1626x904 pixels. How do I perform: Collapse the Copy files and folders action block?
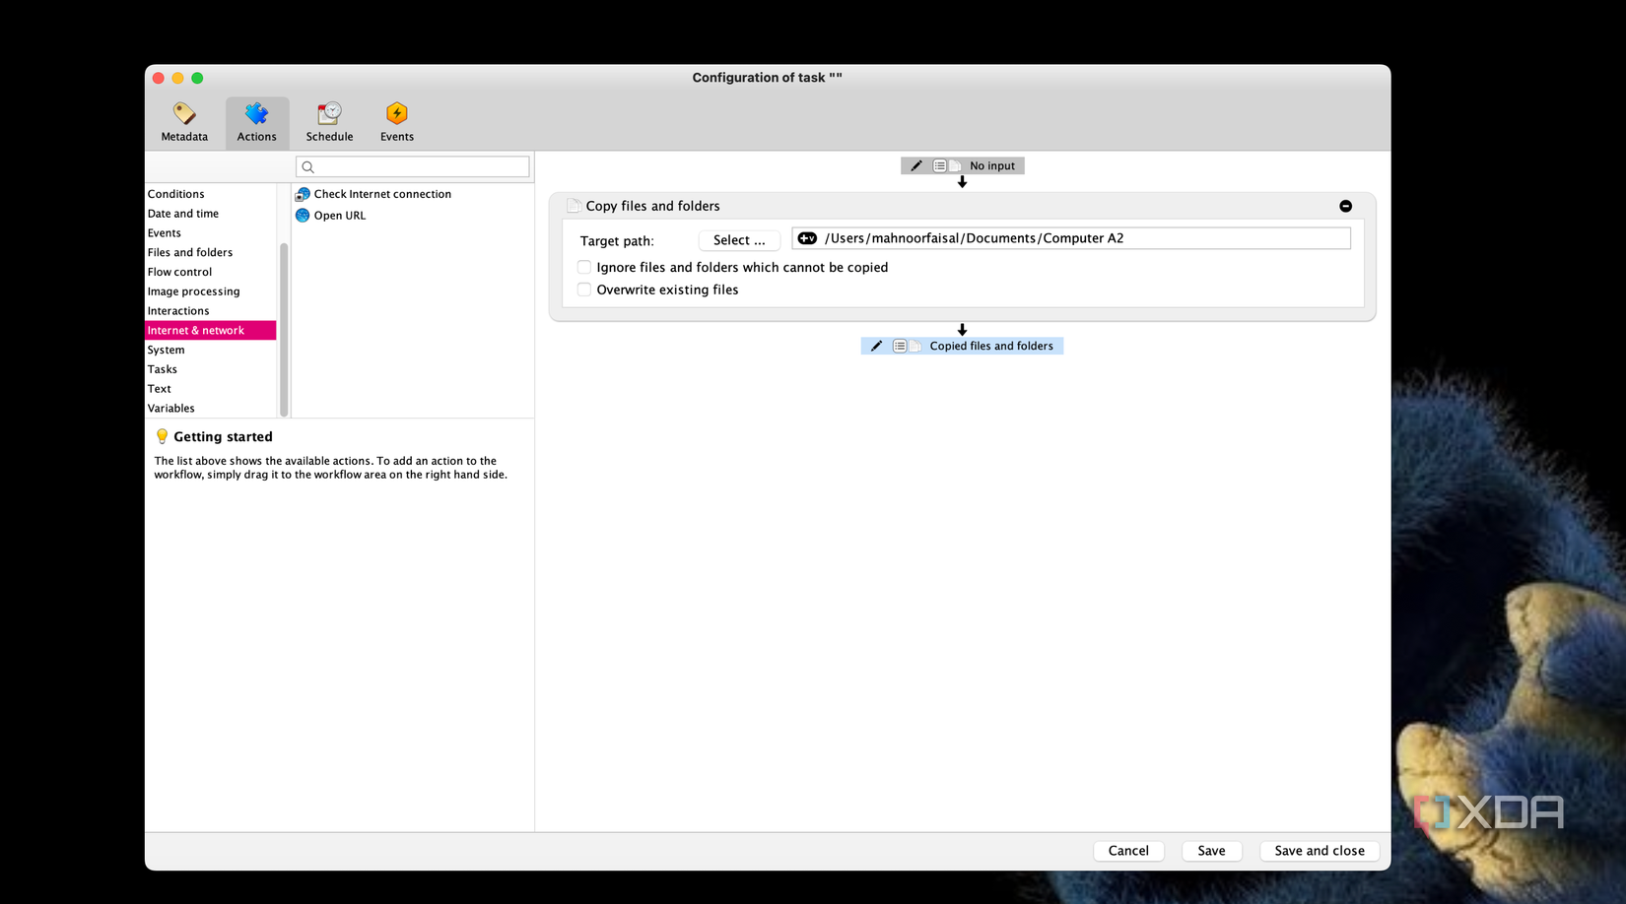point(1346,206)
